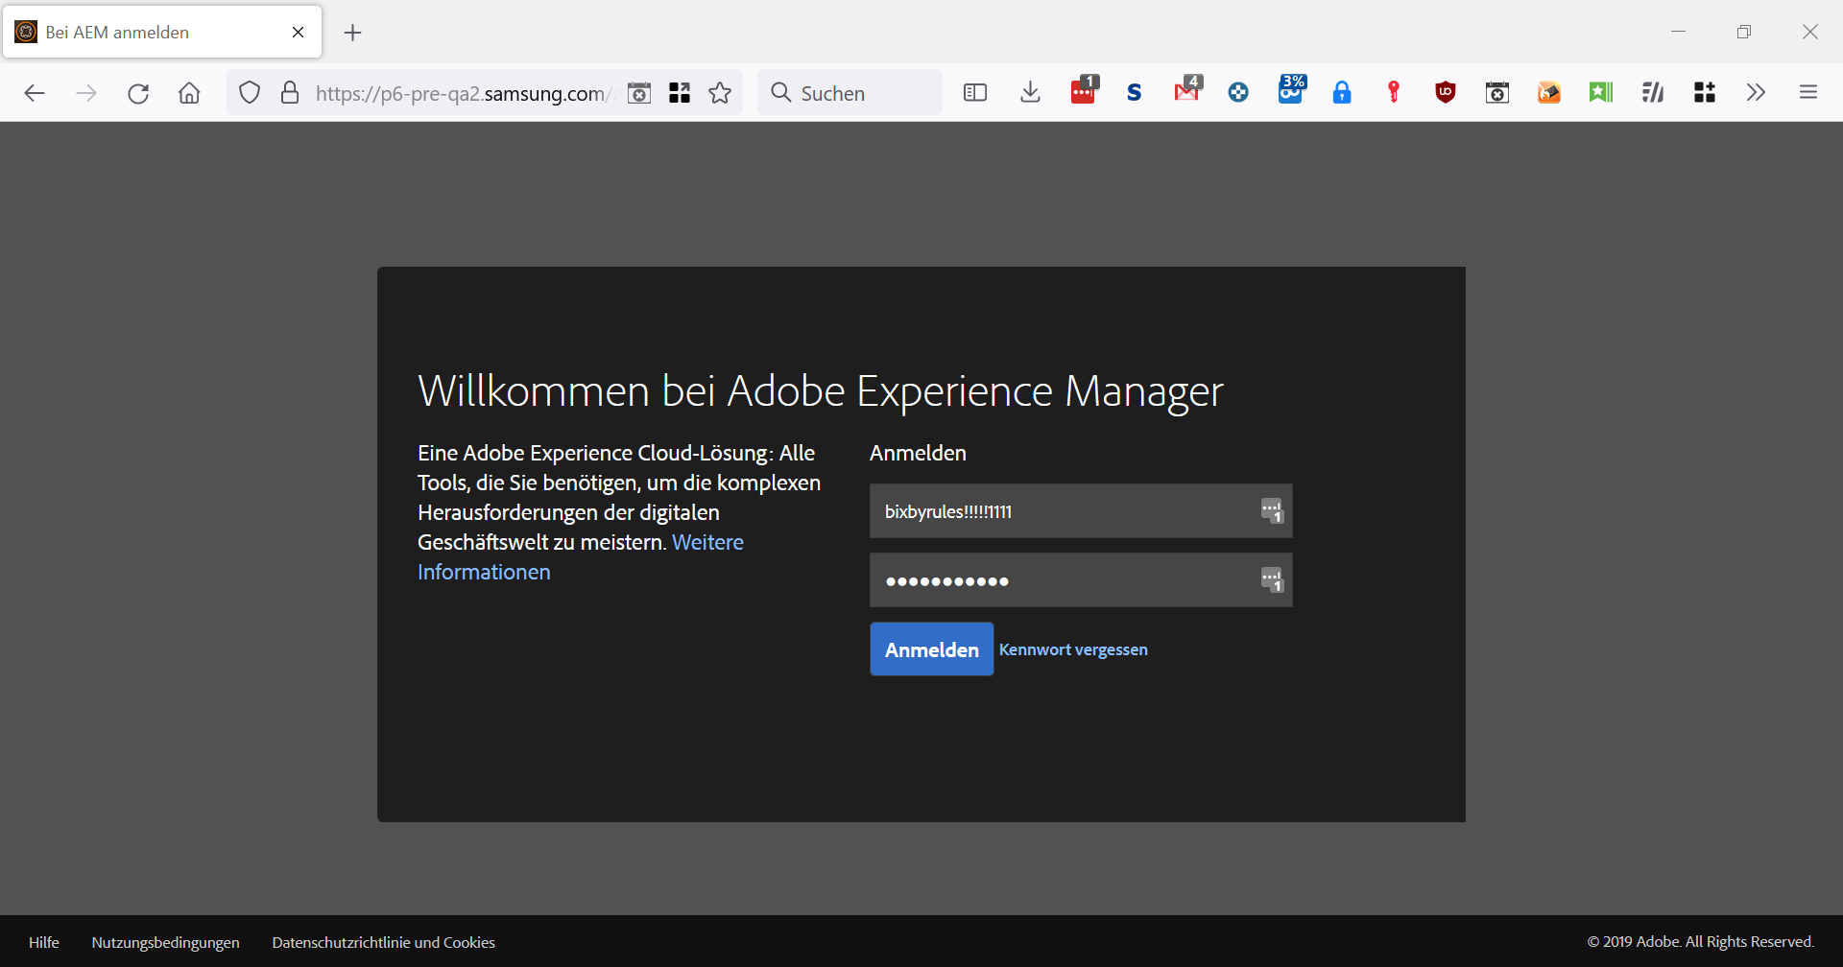Screen dimensions: 1843x967
Task: Open the extension showing 3% badge
Action: 1291,89
